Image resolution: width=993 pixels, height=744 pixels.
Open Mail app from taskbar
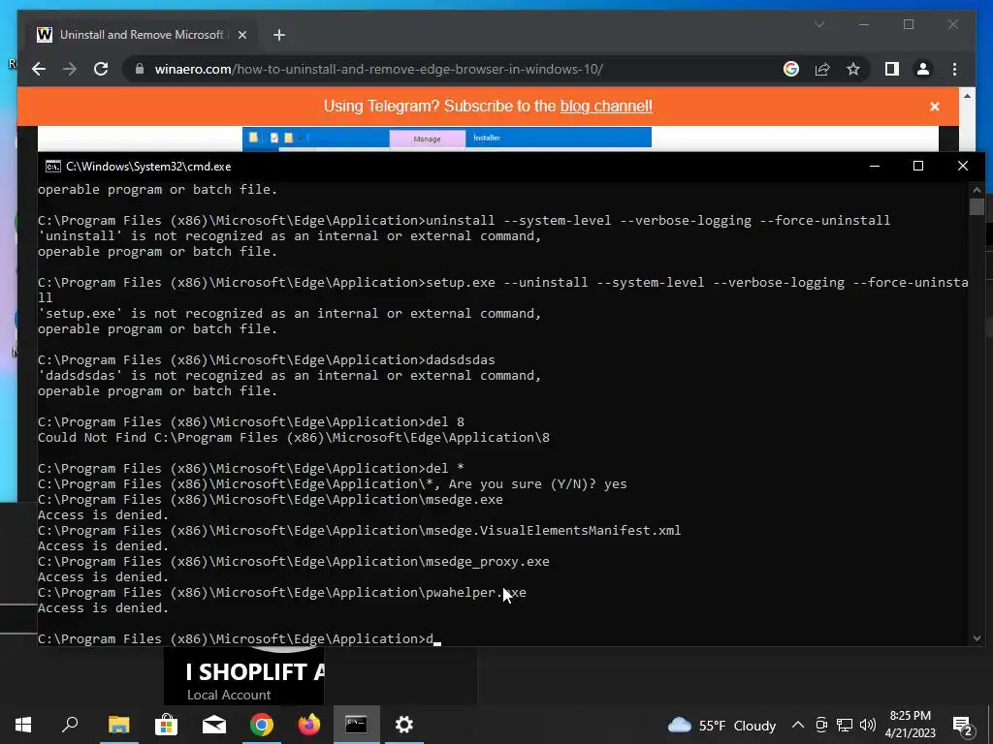(x=214, y=725)
